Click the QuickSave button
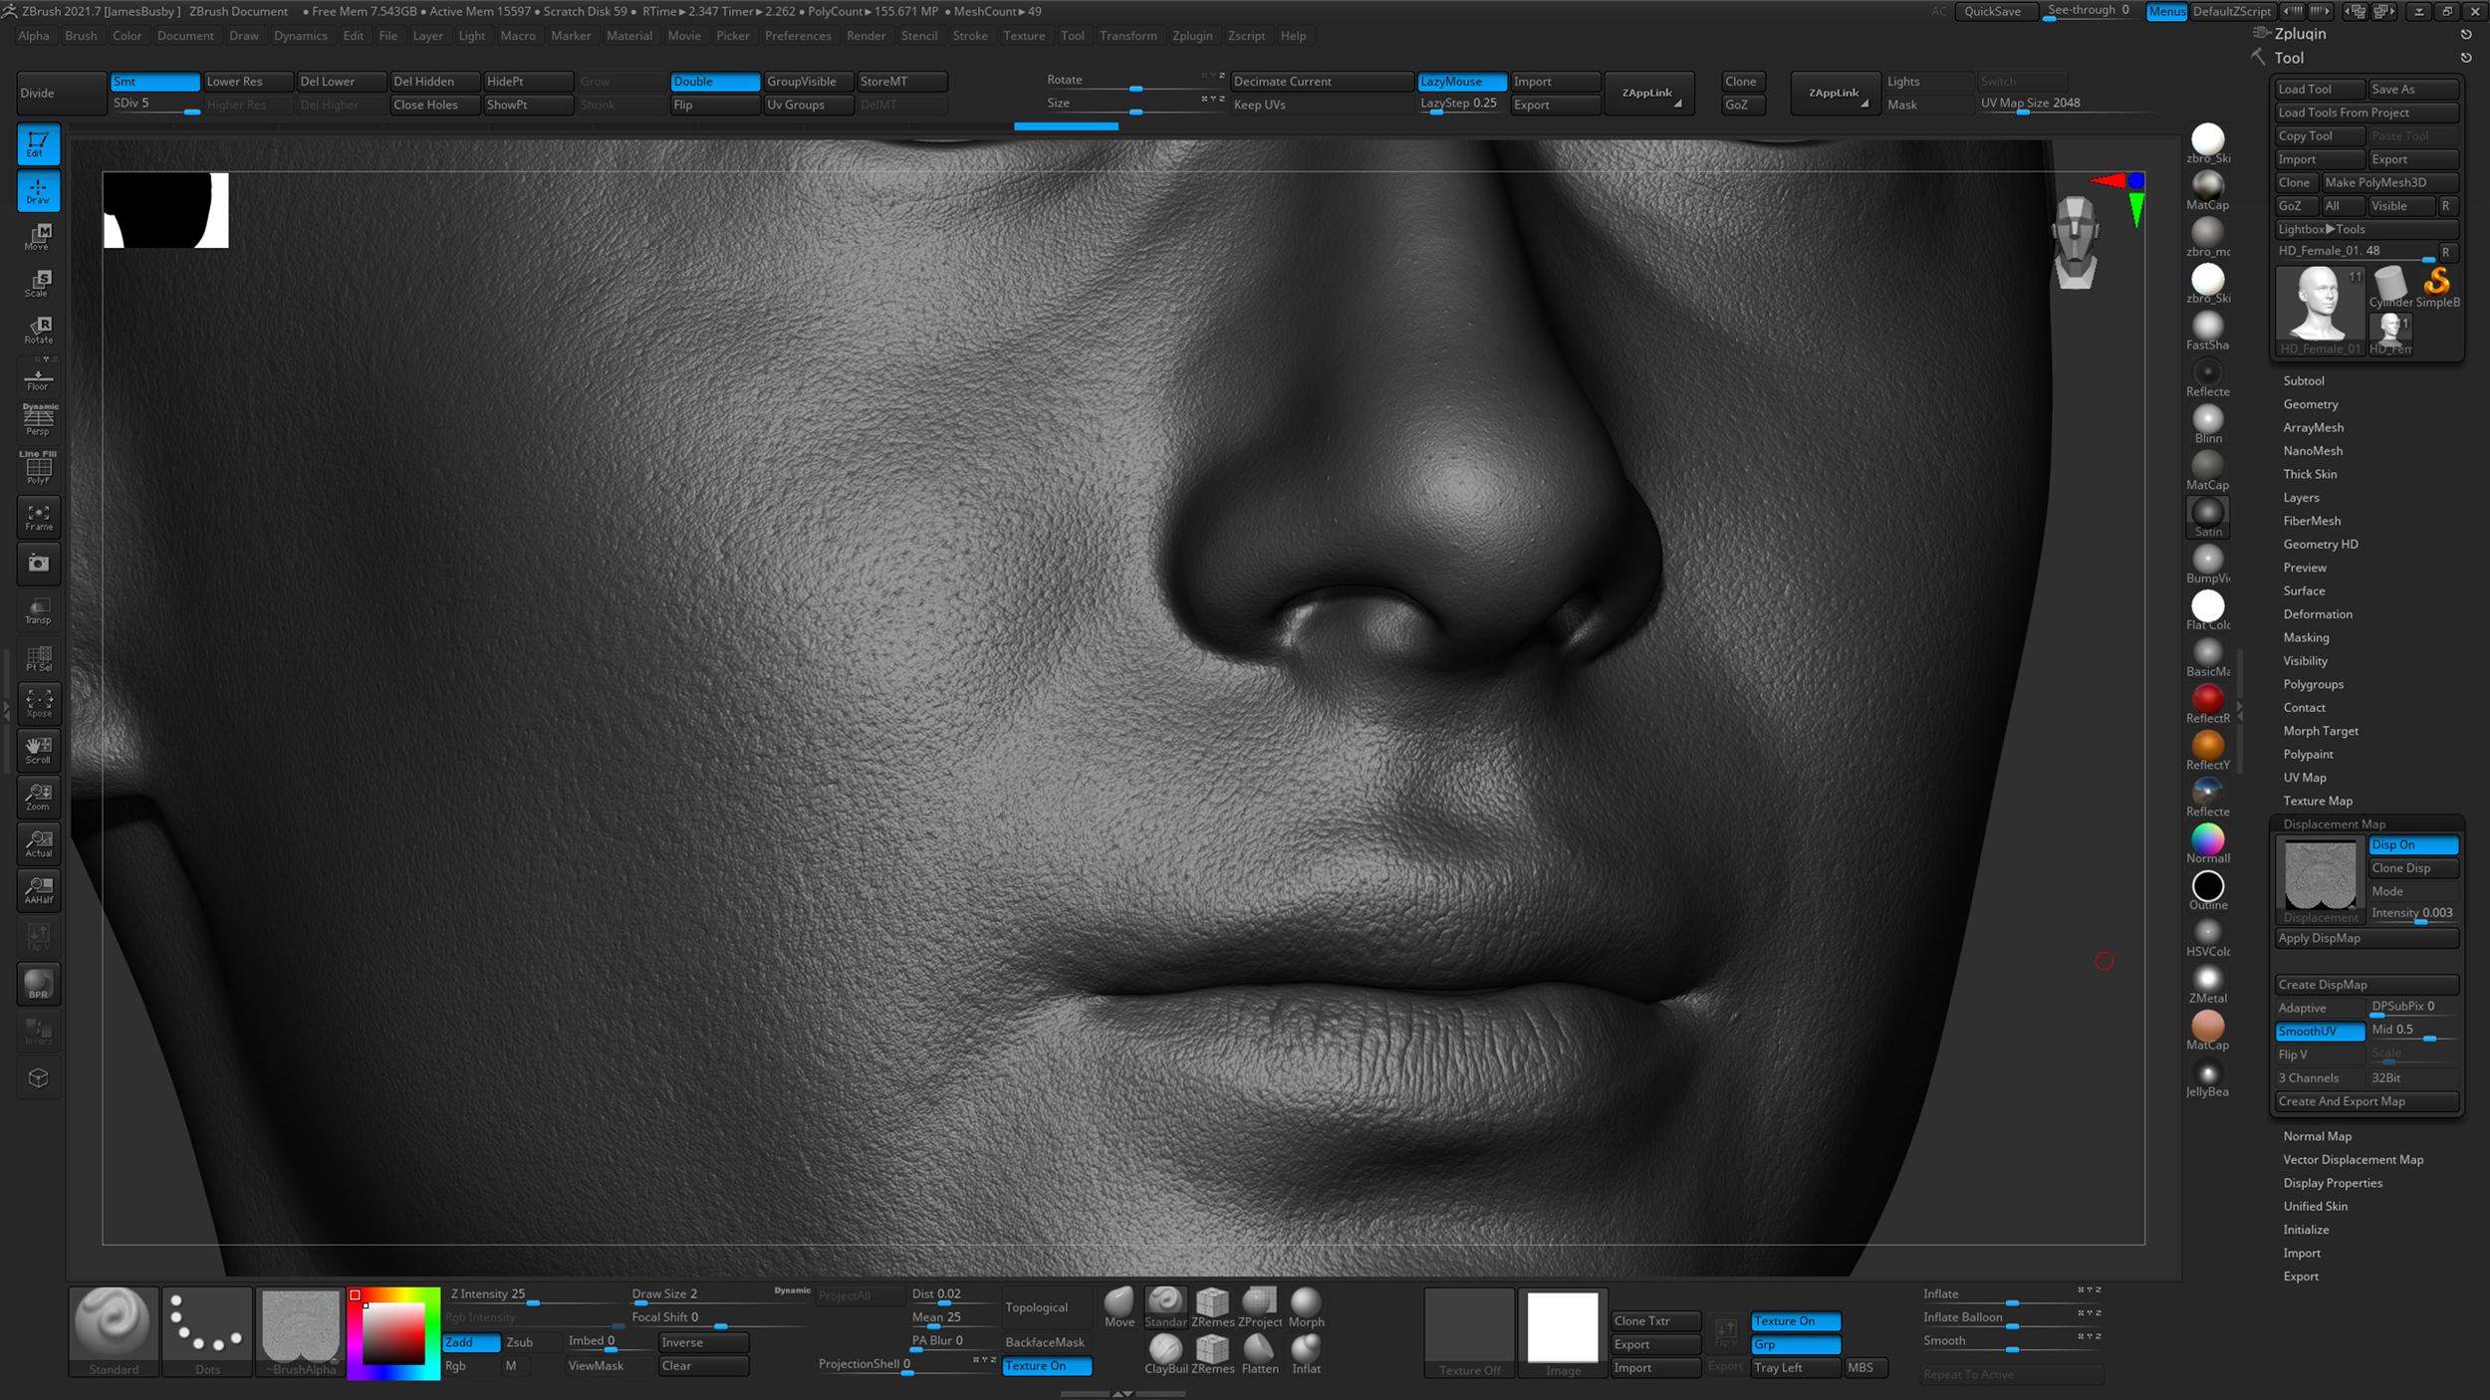The height and width of the screenshot is (1400, 2490). 1996,11
